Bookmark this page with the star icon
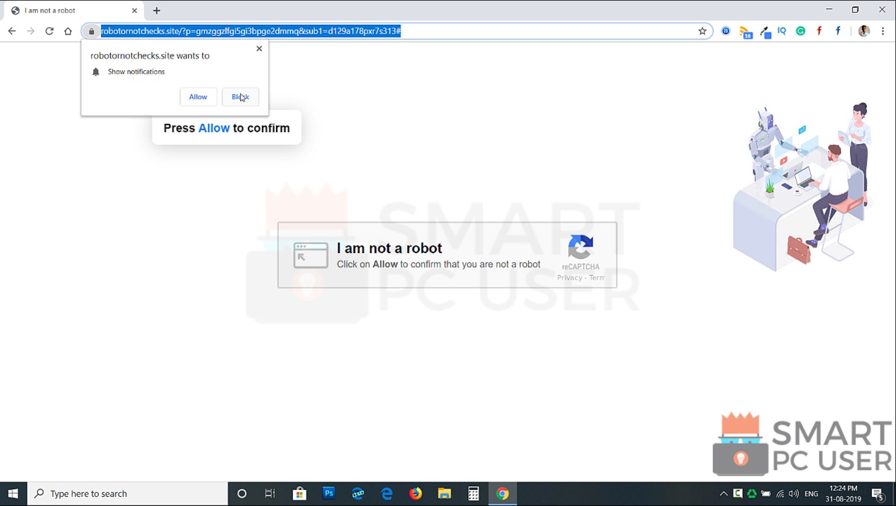The width and height of the screenshot is (896, 506). pyautogui.click(x=702, y=31)
